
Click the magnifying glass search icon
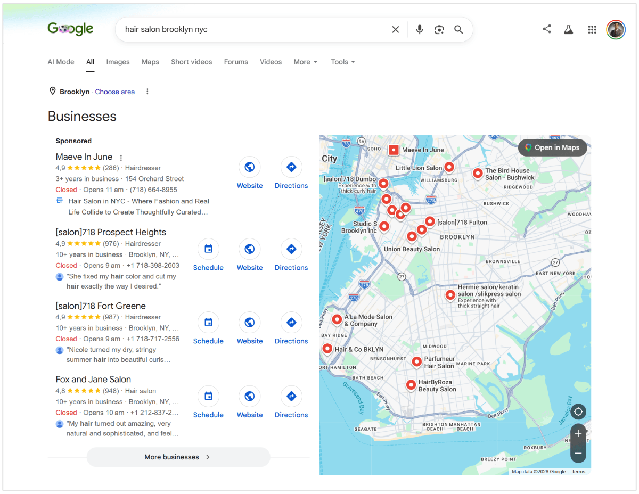(458, 29)
